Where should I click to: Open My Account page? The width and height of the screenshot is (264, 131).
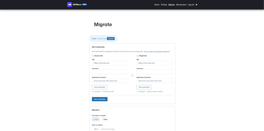(x=181, y=5)
